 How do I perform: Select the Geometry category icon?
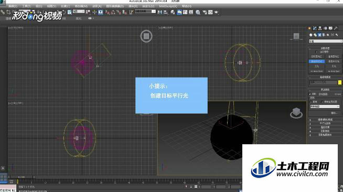tap(311, 35)
